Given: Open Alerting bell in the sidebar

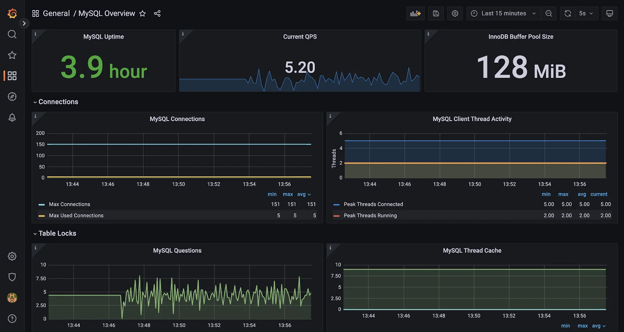Looking at the screenshot, I should pyautogui.click(x=12, y=118).
